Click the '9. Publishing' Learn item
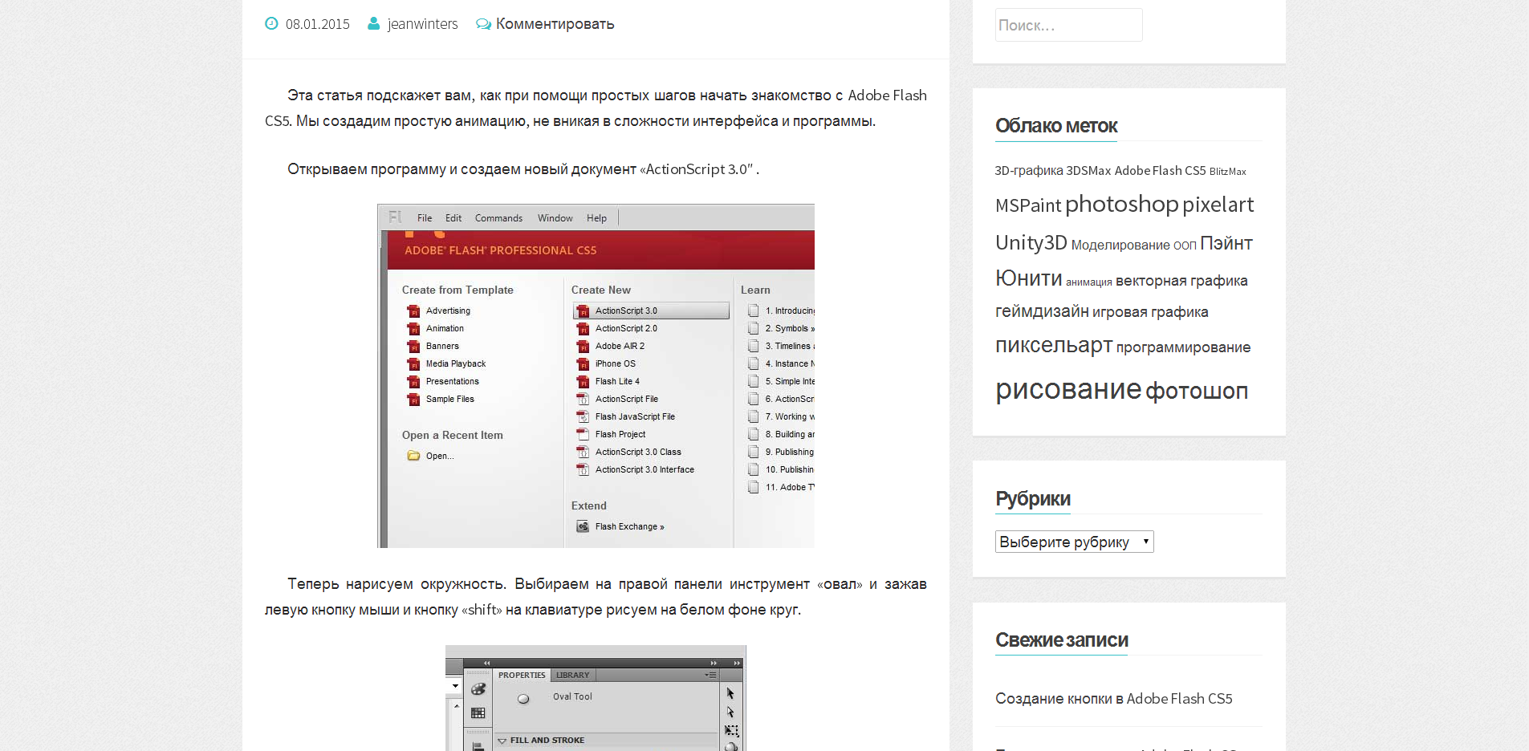Image resolution: width=1529 pixels, height=751 pixels. pyautogui.click(x=790, y=452)
